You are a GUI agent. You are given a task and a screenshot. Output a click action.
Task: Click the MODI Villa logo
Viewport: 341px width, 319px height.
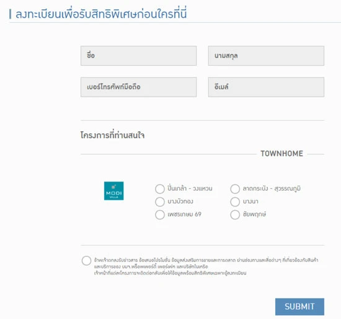coord(113,191)
